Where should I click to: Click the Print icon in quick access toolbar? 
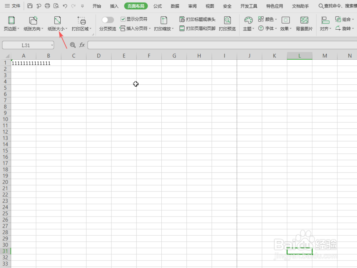[47, 6]
